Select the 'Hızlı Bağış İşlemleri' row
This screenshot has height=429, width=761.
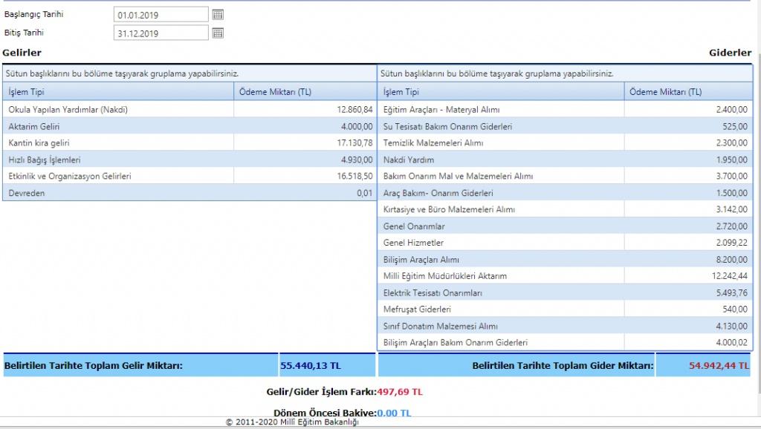pos(190,160)
